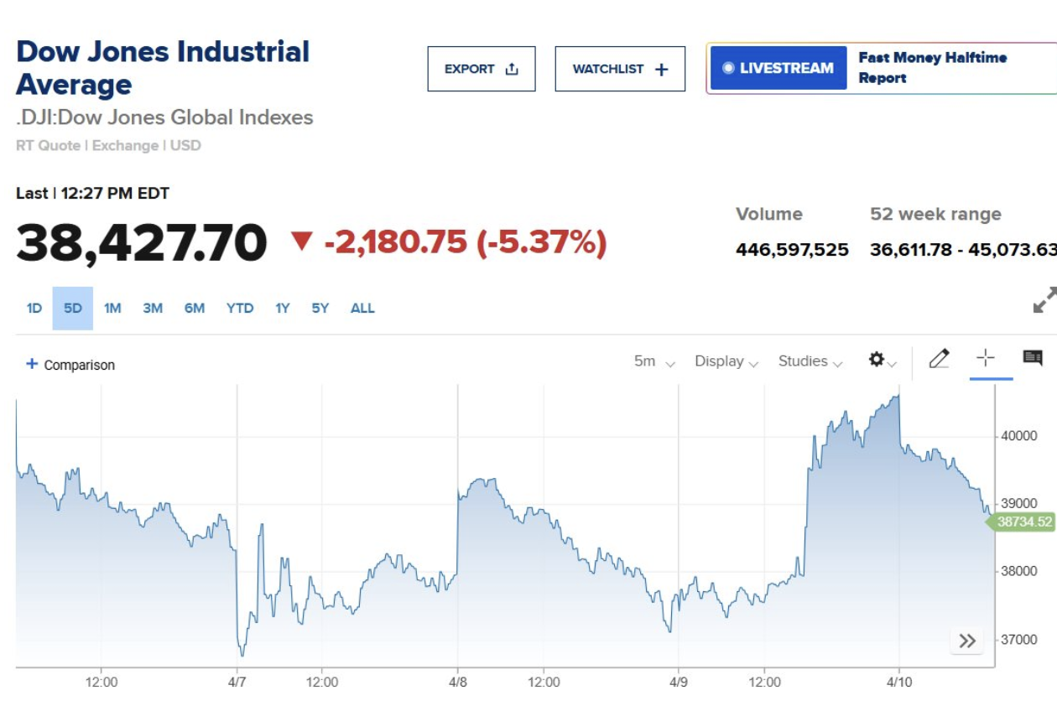Show the ALL time range
The width and height of the screenshot is (1057, 706).
pos(362,309)
